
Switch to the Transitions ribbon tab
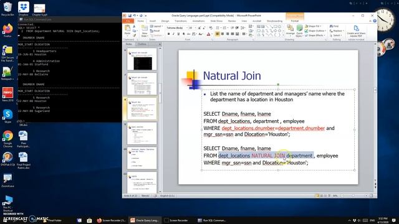[180, 21]
